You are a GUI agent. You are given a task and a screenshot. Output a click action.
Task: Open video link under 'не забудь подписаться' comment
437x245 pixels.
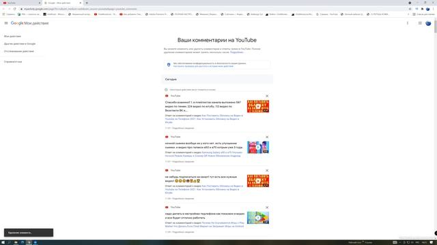pyautogui.click(x=203, y=189)
